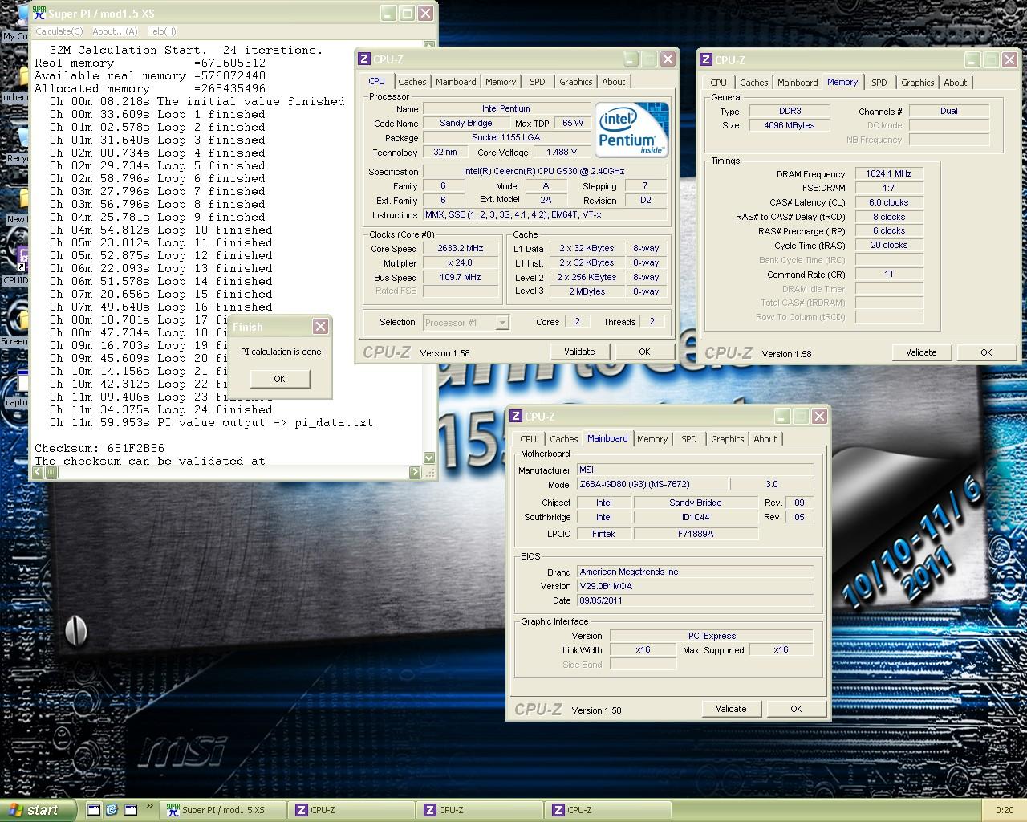Screen dimensions: 1027x822
Task: Click the BIOS version V29.0B1MOA field
Action: point(695,586)
